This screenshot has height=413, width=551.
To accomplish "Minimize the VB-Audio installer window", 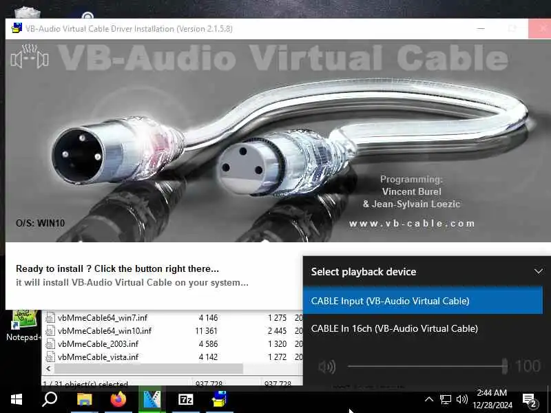I will click(481, 28).
